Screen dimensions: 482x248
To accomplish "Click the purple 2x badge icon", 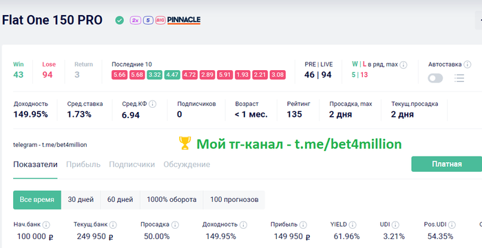I will click(x=135, y=20).
